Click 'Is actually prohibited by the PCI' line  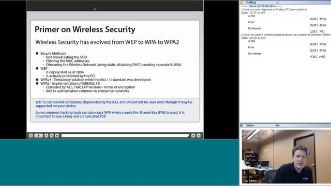(71, 76)
